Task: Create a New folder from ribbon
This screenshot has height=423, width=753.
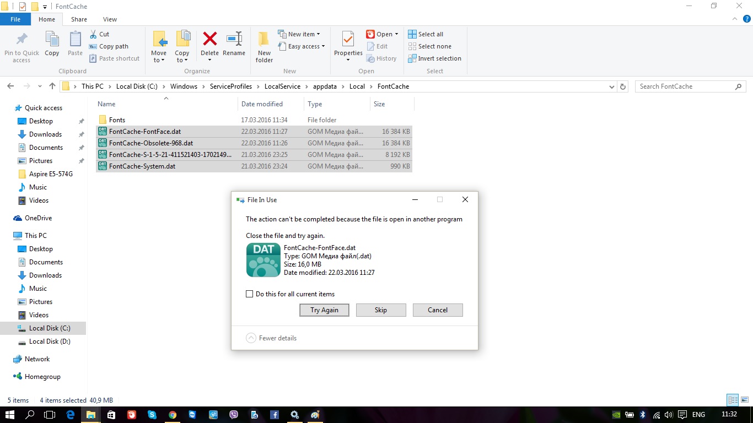Action: pyautogui.click(x=264, y=46)
